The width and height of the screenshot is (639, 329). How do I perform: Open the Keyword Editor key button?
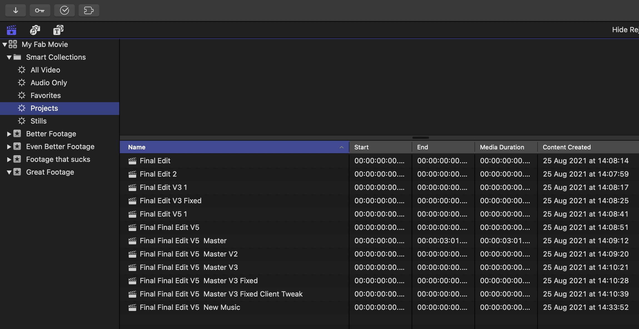(x=40, y=11)
